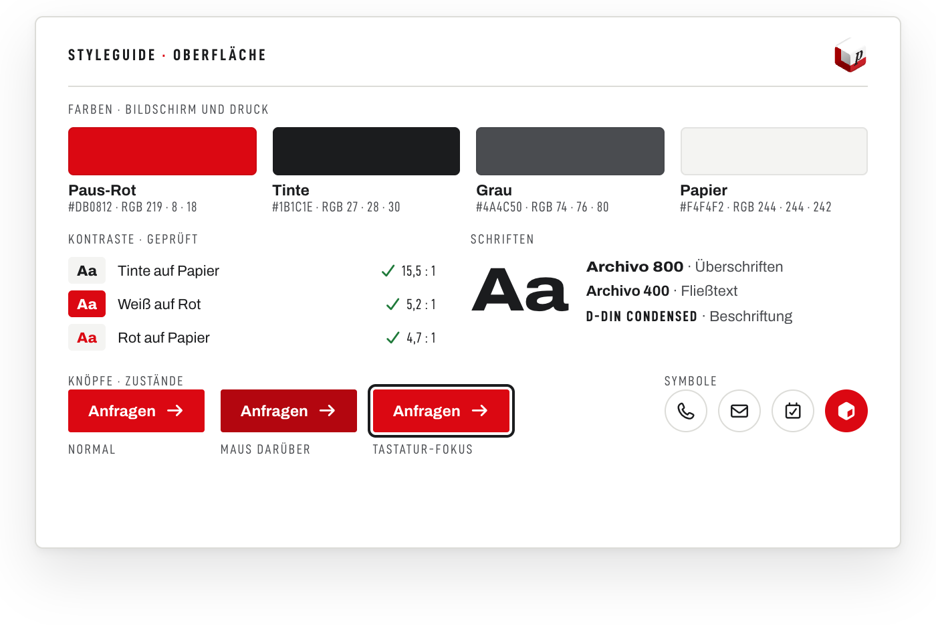This screenshot has height=625, width=936.
Task: Click the Symbole section heading
Action: 691,381
